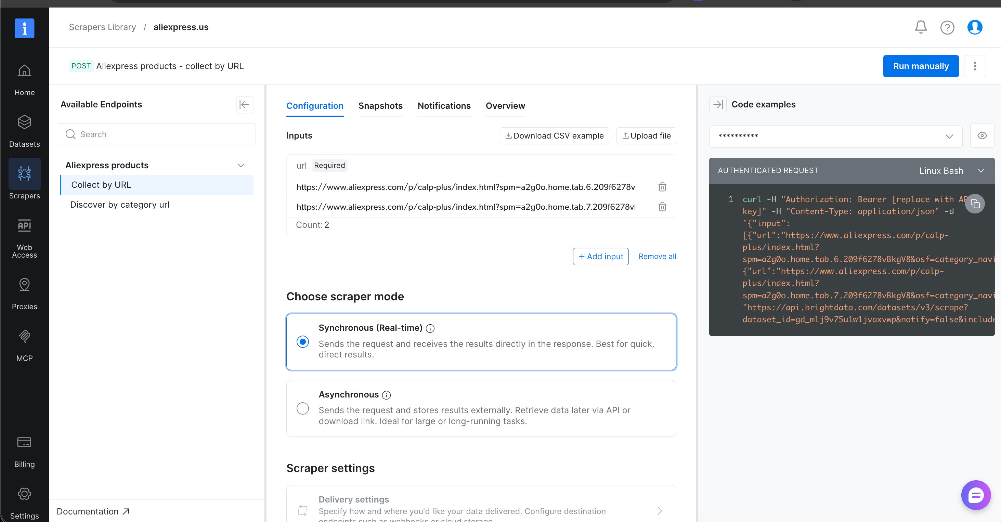Open the MCP sidebar icon
Viewport: 1001px width, 522px height.
point(25,345)
